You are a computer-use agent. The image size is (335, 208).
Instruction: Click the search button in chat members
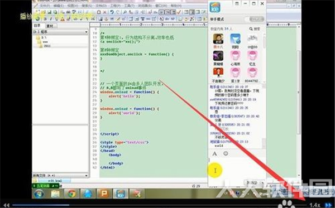point(255,28)
